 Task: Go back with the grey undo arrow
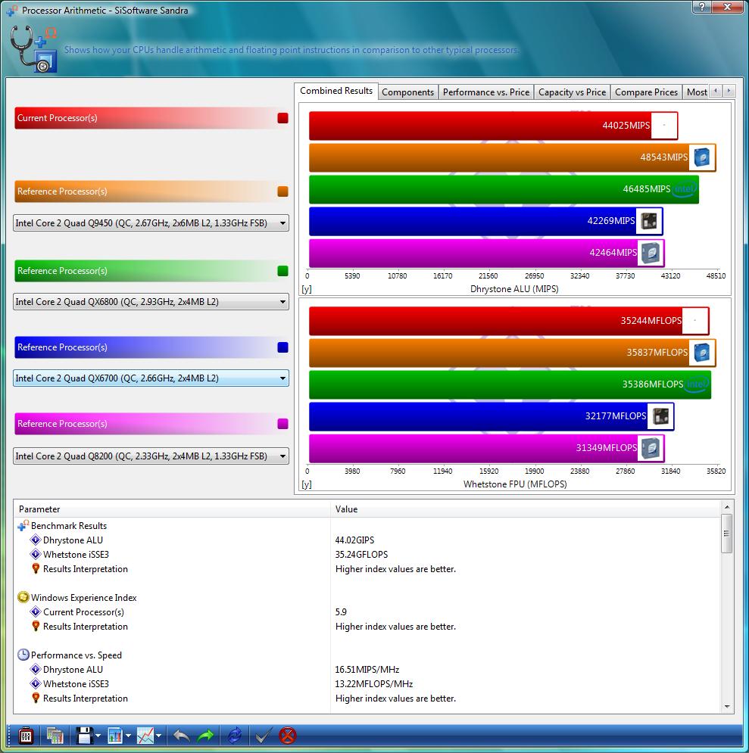[181, 736]
